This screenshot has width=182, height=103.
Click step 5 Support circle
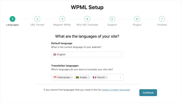[x=112, y=19]
